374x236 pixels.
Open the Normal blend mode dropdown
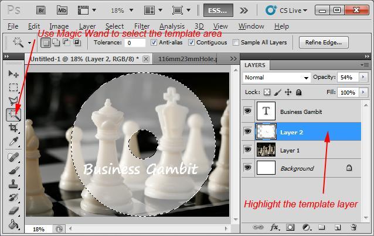pyautogui.click(x=277, y=78)
